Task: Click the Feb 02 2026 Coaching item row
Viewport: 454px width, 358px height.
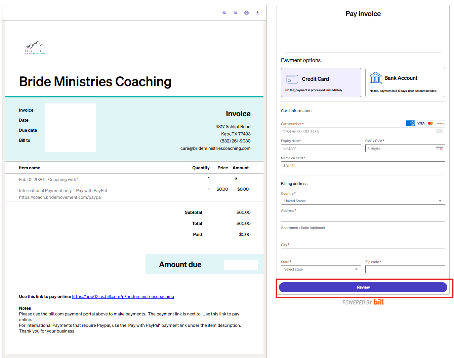Action: (134, 179)
